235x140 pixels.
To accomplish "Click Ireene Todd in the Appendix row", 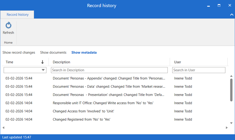I will 183,78.
